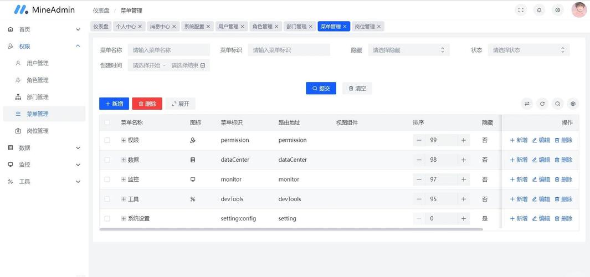Open the user avatar menu

(579, 10)
